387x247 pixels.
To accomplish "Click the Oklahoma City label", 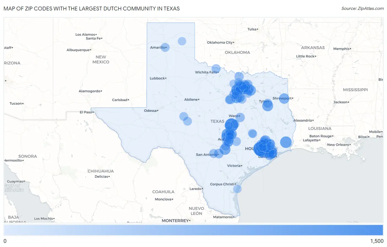I will tap(220, 42).
